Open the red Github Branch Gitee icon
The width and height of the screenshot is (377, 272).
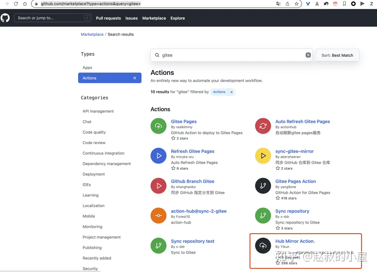[x=158, y=186]
